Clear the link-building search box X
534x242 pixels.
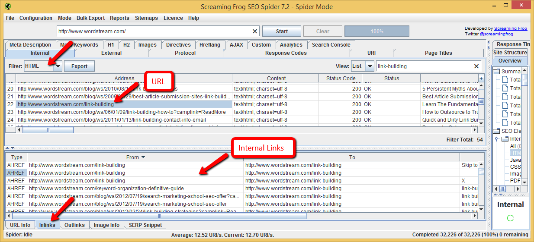[x=476, y=66]
